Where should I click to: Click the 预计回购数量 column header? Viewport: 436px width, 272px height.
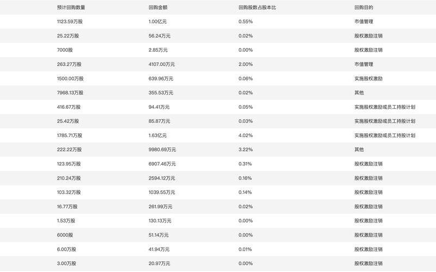click(x=71, y=8)
